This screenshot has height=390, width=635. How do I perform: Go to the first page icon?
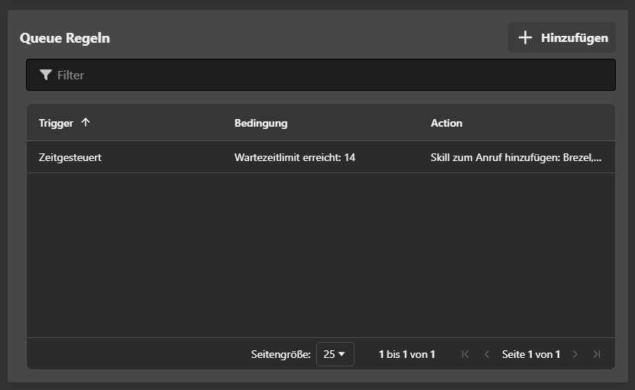pyautogui.click(x=465, y=354)
